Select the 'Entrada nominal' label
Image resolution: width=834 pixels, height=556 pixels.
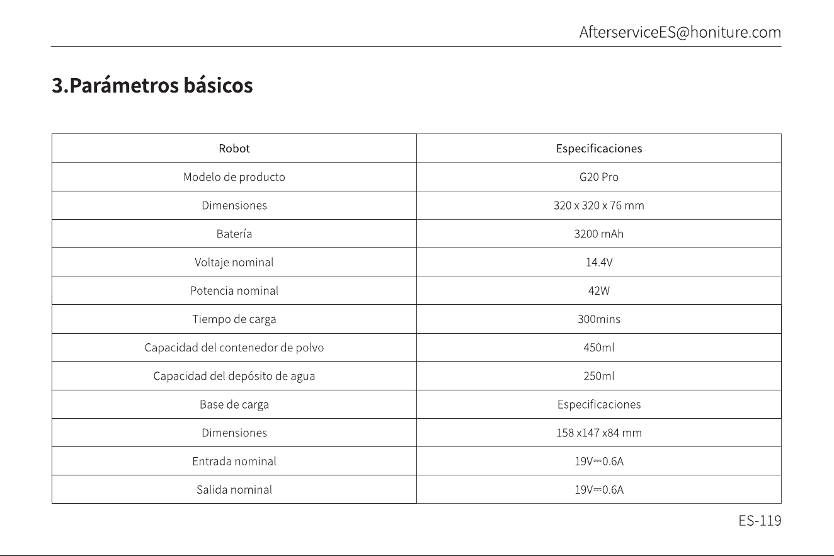[234, 462]
